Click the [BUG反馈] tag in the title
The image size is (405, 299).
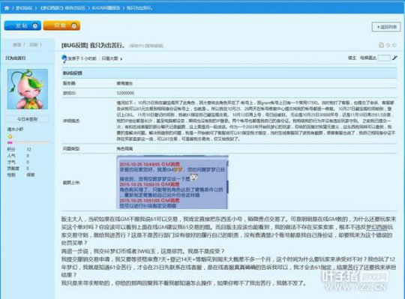coord(75,46)
